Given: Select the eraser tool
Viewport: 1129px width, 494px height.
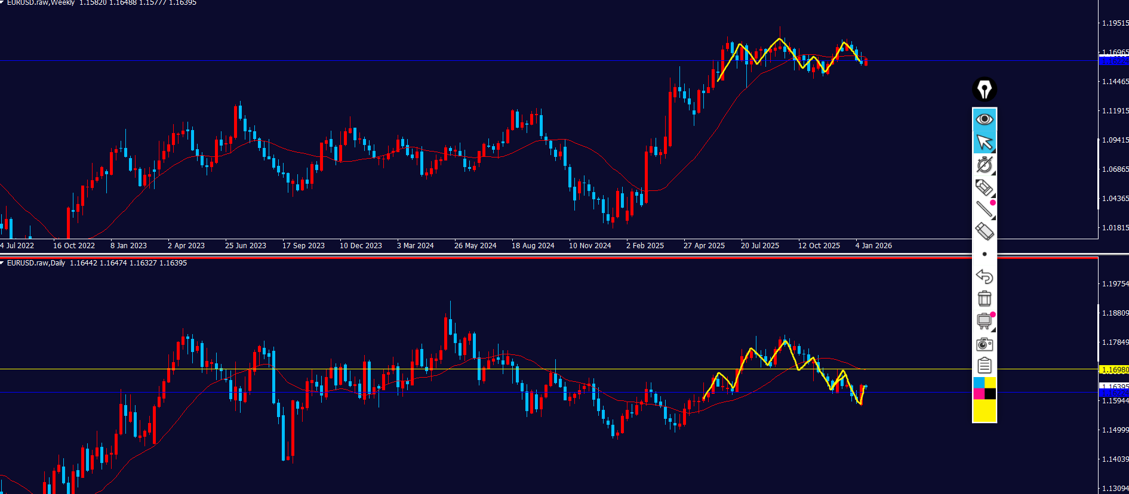Looking at the screenshot, I should [x=984, y=231].
